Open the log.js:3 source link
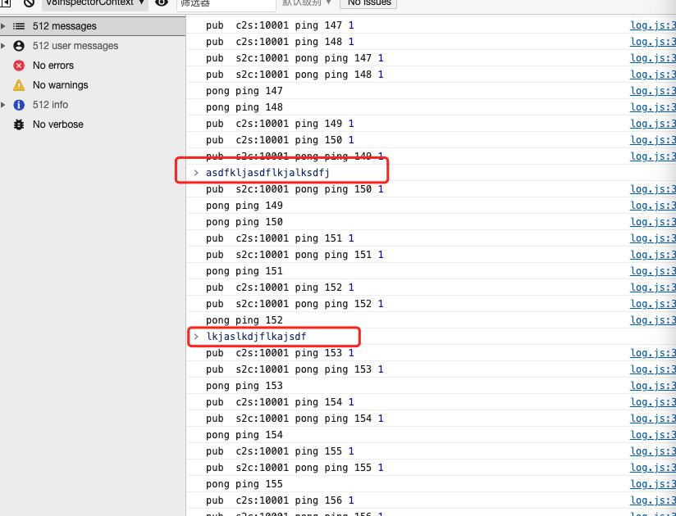Screen dimensions: 676x516 (652, 25)
